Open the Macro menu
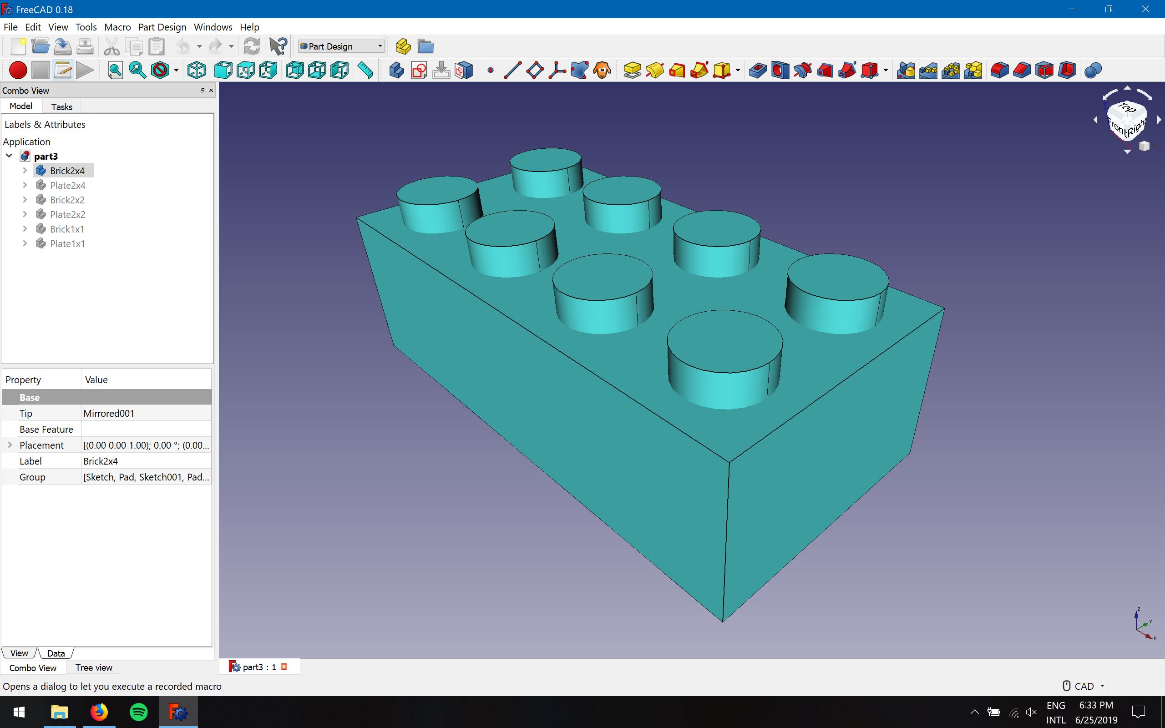1165x728 pixels. click(x=117, y=27)
